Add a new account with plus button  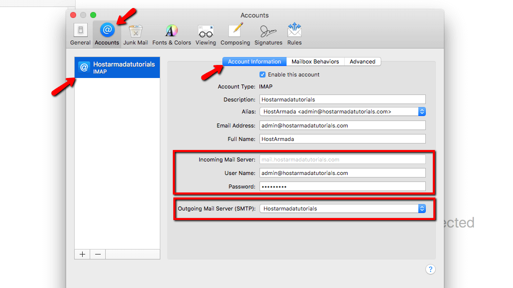coord(82,254)
